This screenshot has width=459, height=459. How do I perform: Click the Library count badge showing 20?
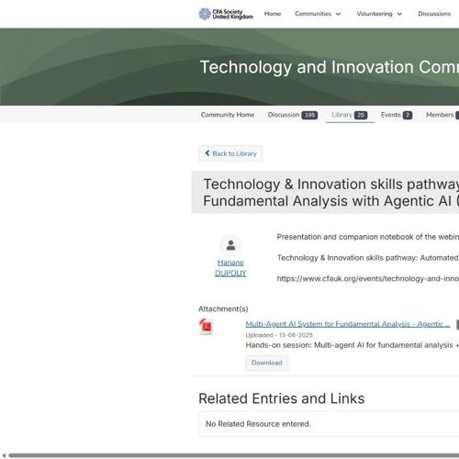361,115
